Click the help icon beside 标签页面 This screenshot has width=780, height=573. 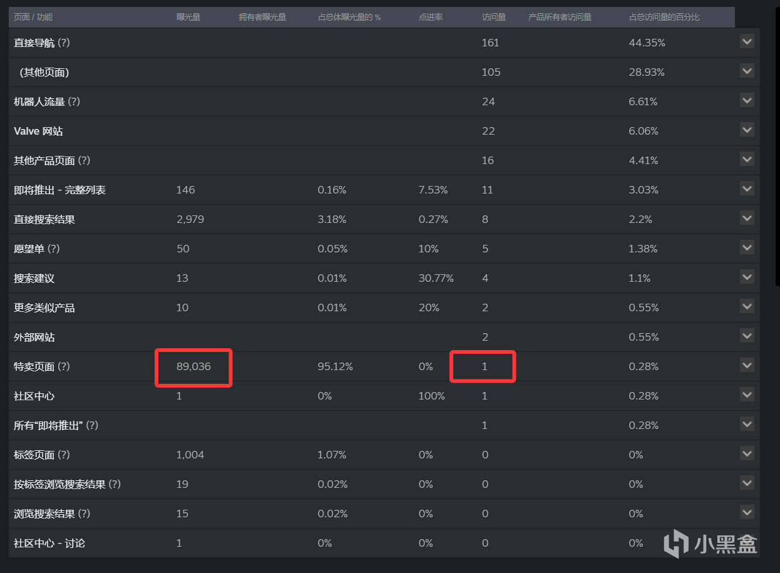[x=63, y=455]
